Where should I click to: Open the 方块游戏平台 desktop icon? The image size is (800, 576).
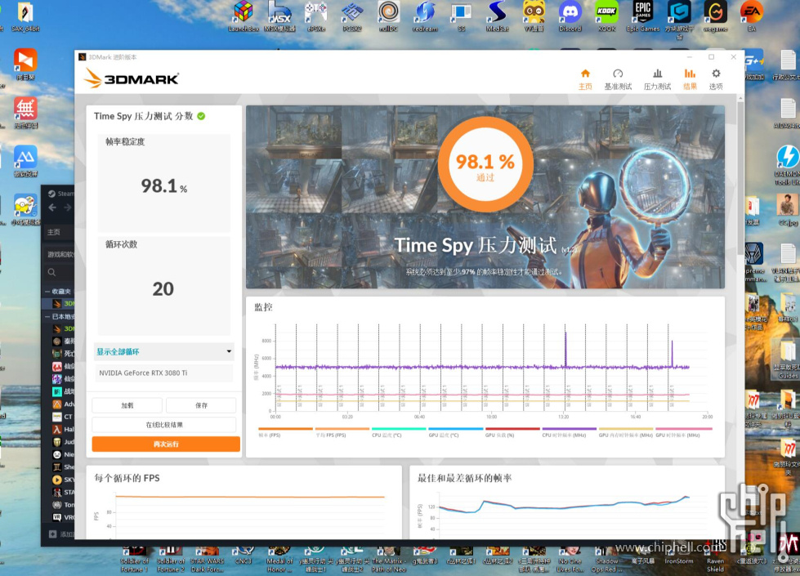click(680, 20)
